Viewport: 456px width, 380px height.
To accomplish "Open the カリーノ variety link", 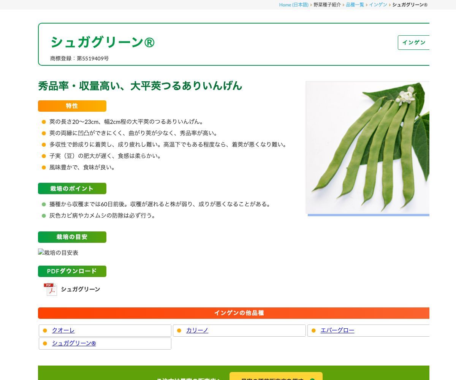I will (x=197, y=330).
